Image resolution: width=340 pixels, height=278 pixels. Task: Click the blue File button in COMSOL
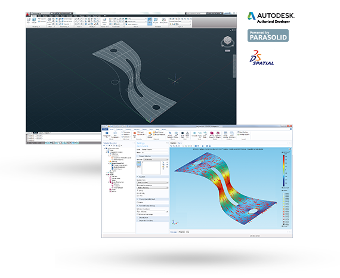coord(105,129)
